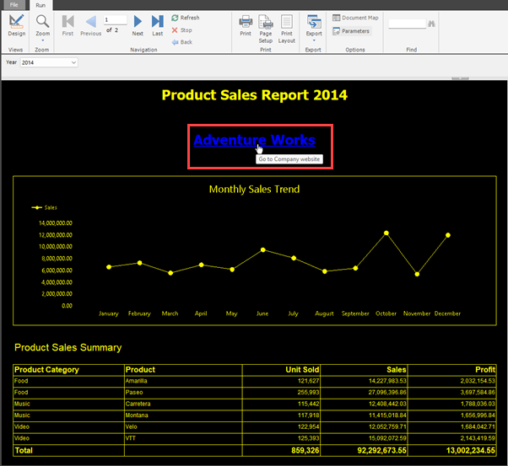Screen dimensions: 508x466
Task: Collapse the parameters pane handle
Action: pyautogui.click(x=460, y=78)
